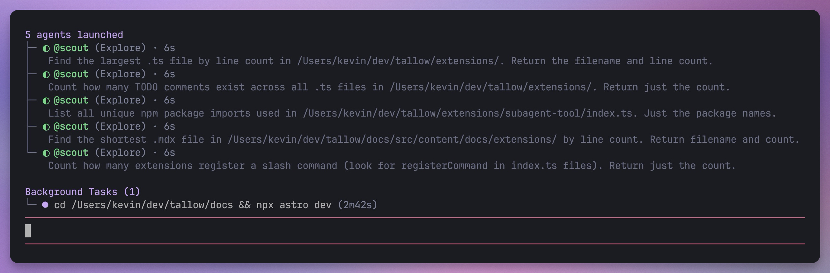Click the "List all unique npm package imports" line

tap(412, 114)
